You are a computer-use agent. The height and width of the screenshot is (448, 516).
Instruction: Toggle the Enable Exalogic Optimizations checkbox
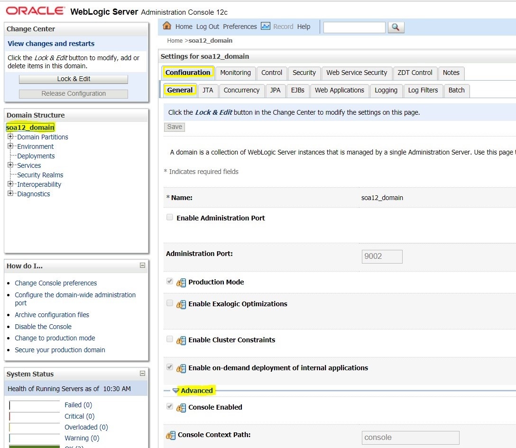coord(170,303)
